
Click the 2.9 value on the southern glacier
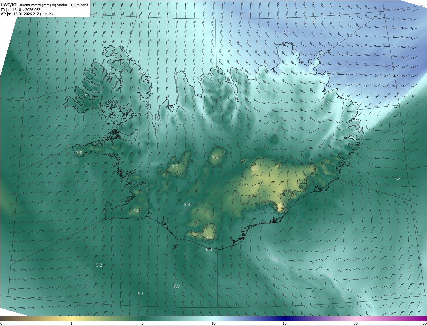209,236
